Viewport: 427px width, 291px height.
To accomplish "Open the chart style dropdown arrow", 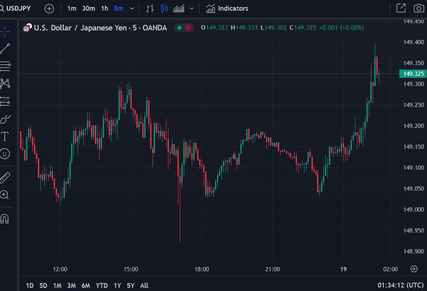I will [191, 8].
